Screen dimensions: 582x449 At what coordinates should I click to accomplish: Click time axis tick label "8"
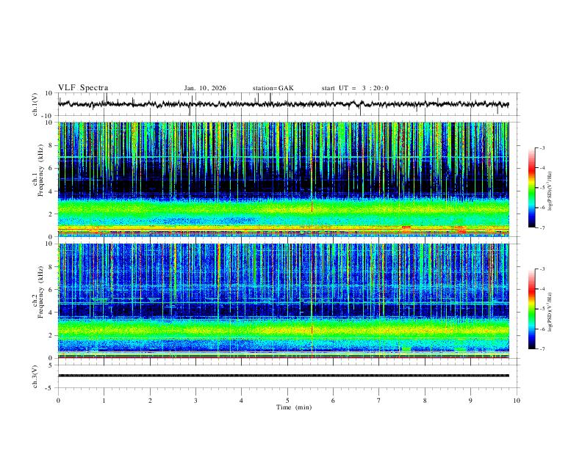click(425, 401)
